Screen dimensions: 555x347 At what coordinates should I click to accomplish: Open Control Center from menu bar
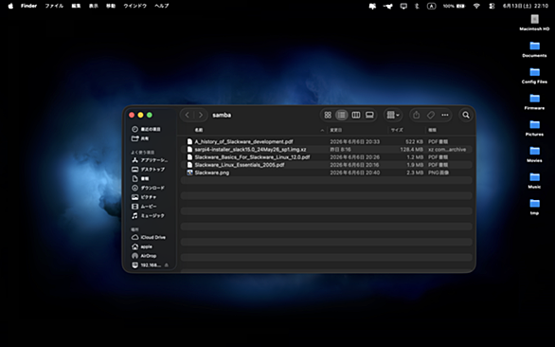tap(492, 6)
